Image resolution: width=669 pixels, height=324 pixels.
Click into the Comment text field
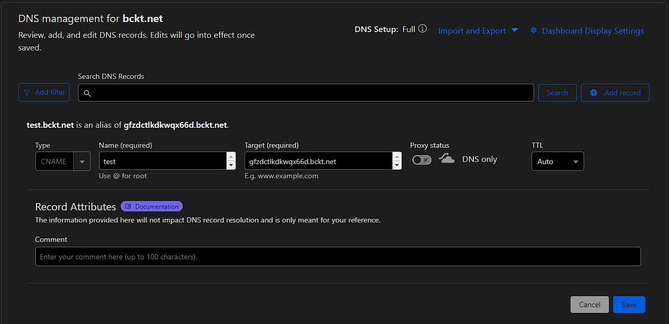[338, 257]
